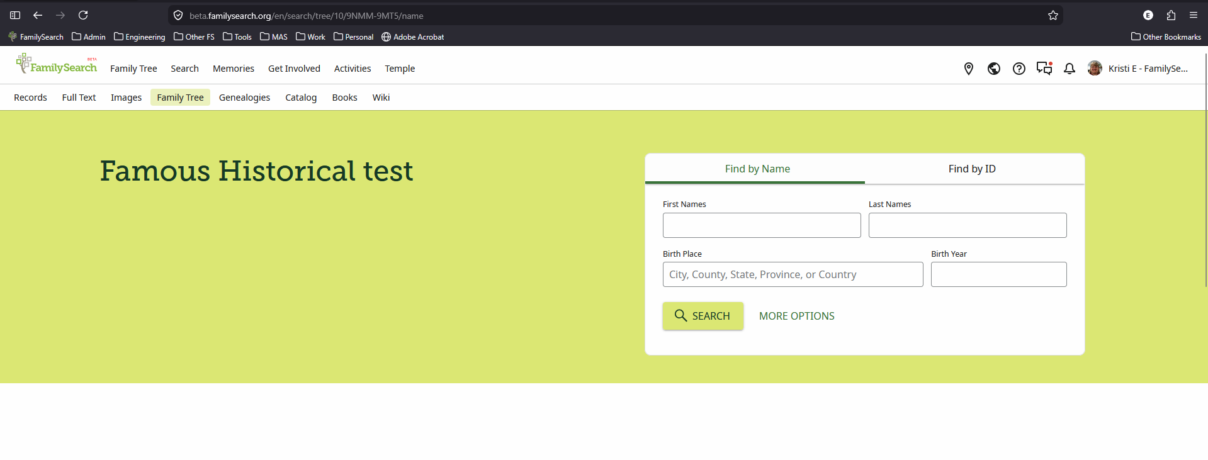Click the Birth Place input field

point(793,274)
